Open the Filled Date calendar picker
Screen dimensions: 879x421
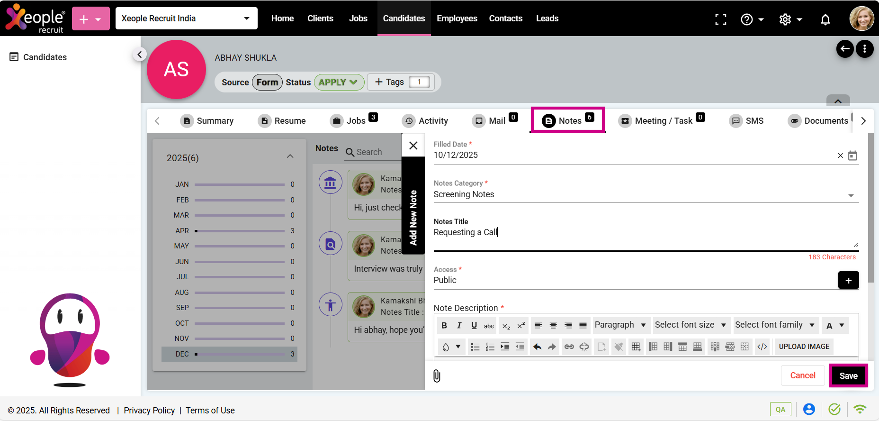pyautogui.click(x=852, y=156)
